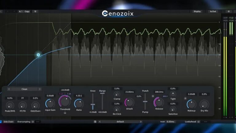Open the Lookahead time dropdown
Image resolution: width=236 pixels, height=133 pixels.
(x=206, y=122)
